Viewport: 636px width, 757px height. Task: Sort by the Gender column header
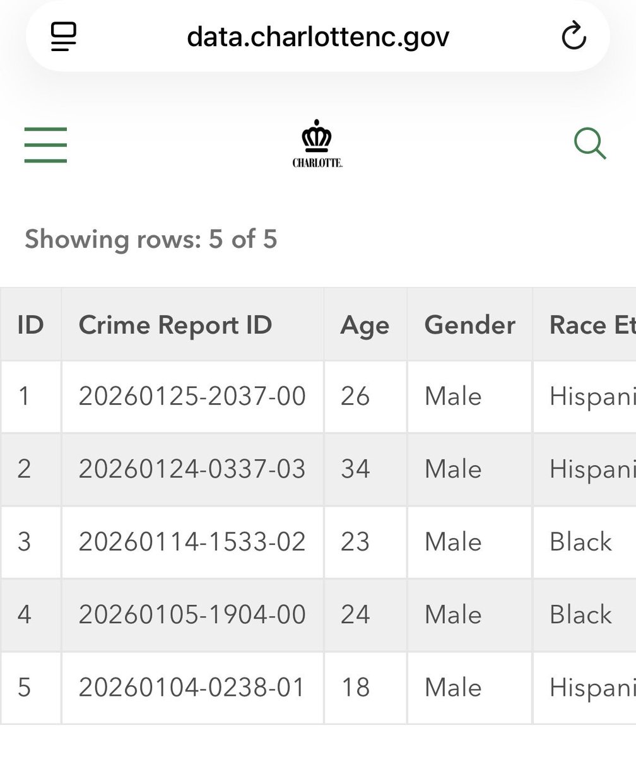470,325
